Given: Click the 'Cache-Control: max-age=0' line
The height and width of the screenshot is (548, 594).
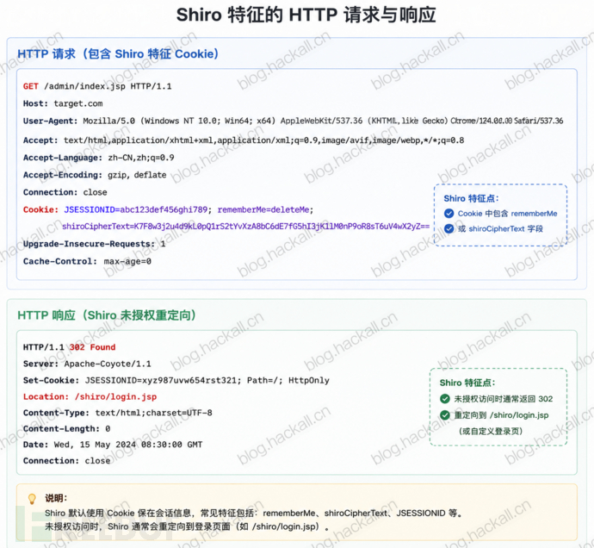Looking at the screenshot, I should pyautogui.click(x=87, y=261).
